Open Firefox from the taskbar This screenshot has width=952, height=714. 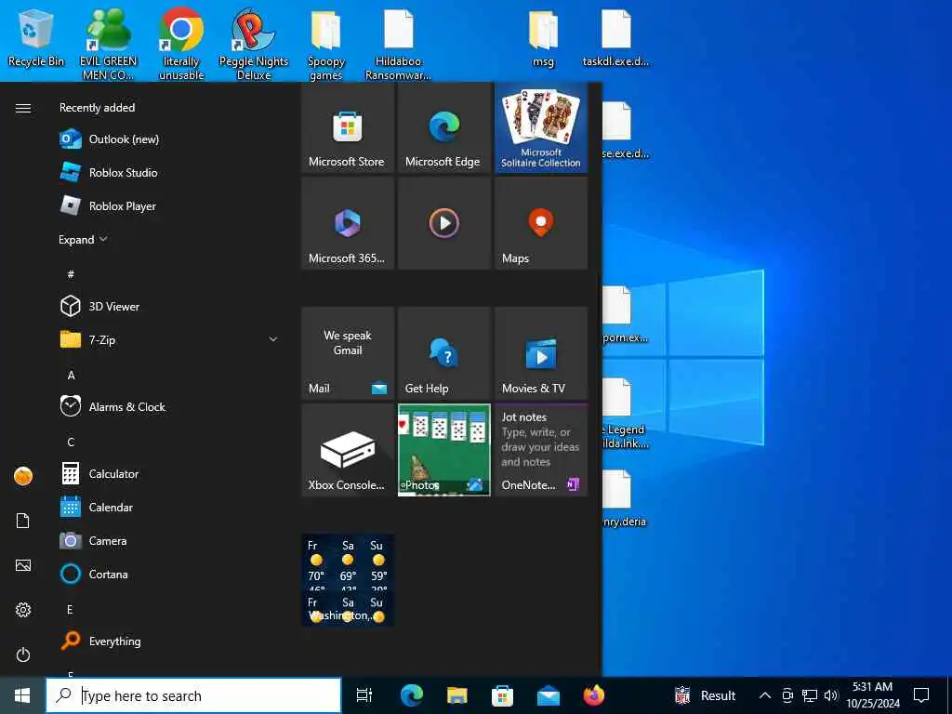594,695
